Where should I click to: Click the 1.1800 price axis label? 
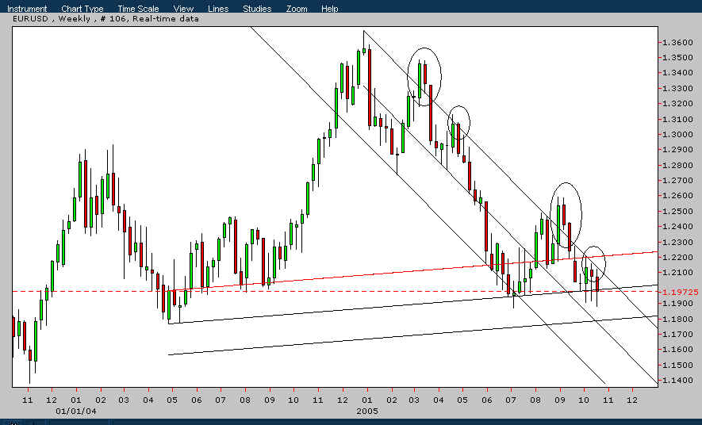[x=677, y=319]
